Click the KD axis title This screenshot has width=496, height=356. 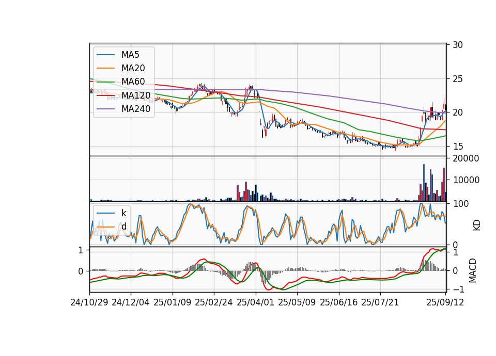pos(477,225)
